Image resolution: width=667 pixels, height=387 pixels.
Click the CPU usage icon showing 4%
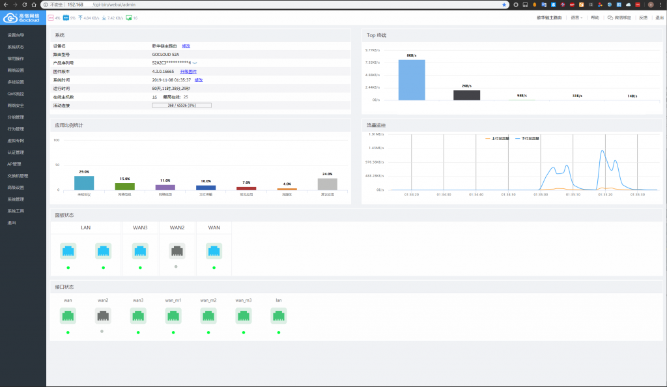[51, 18]
